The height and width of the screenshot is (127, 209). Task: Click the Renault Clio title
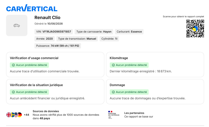click(x=47, y=17)
